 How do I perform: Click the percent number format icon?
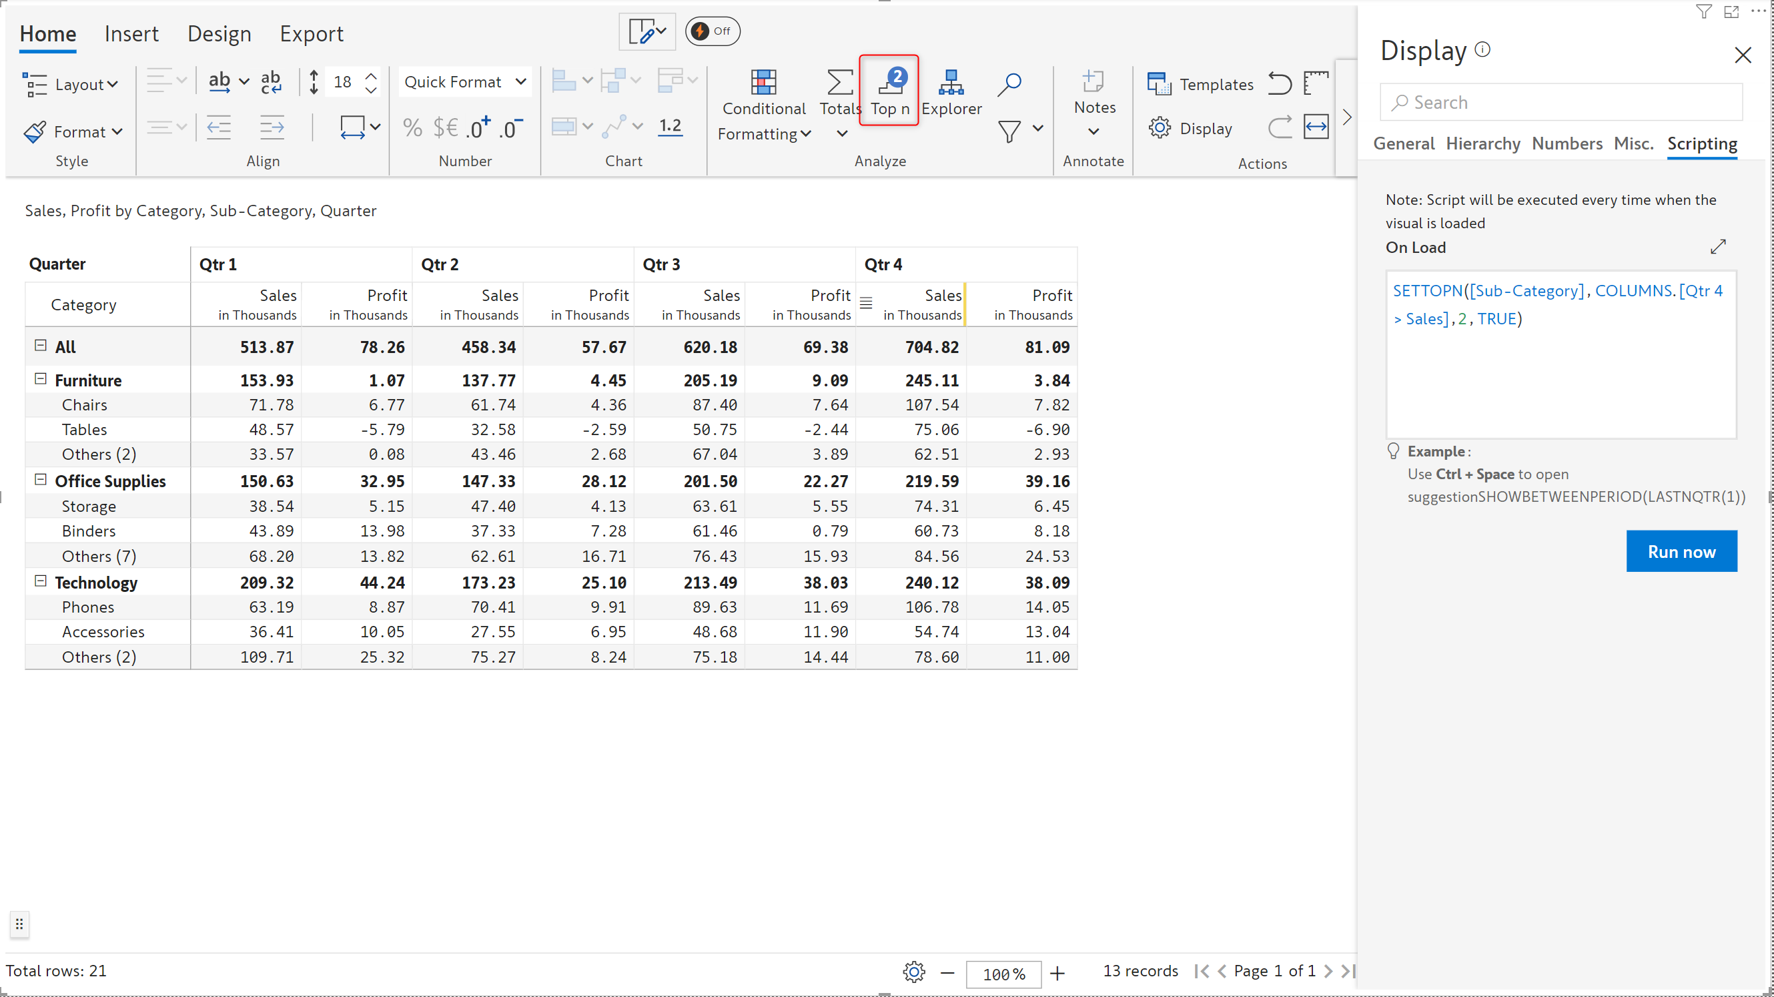coord(412,127)
